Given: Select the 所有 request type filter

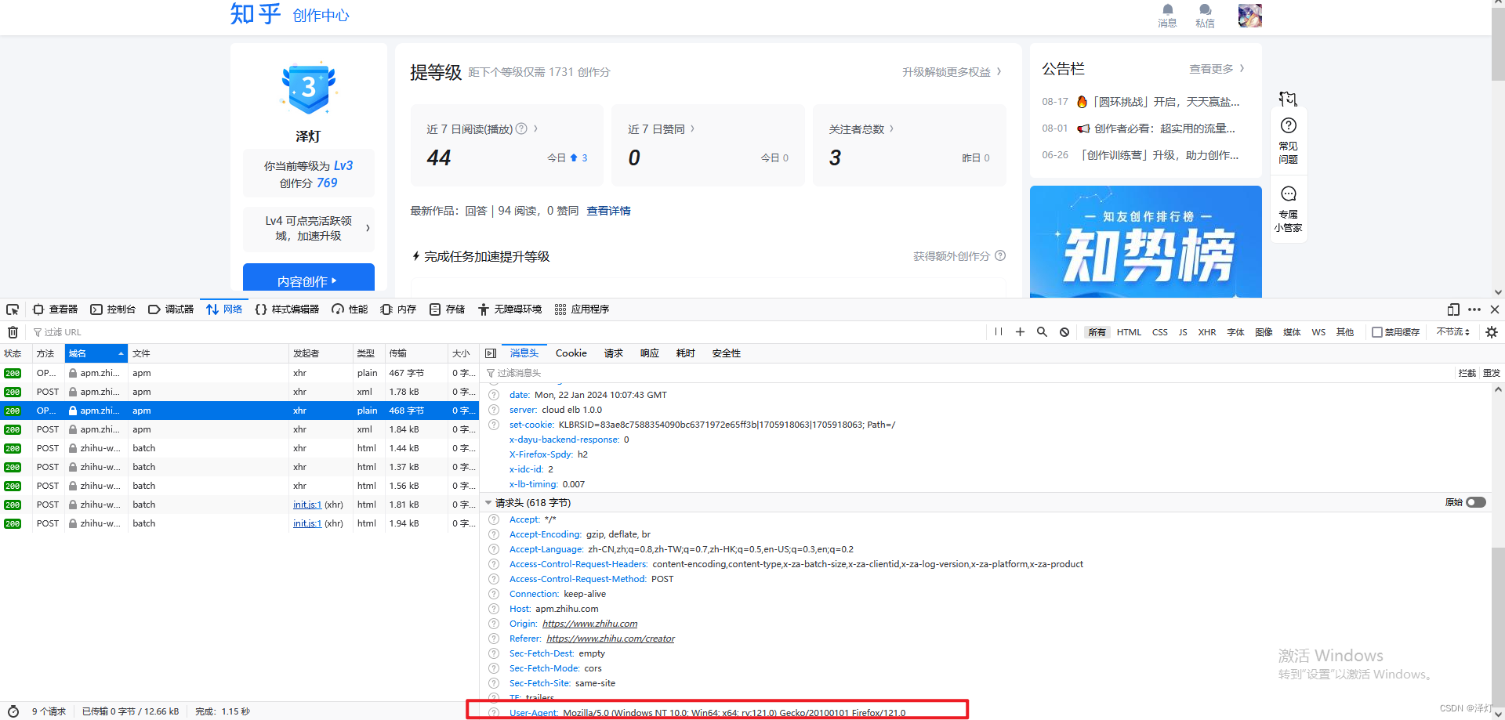Looking at the screenshot, I should [x=1097, y=332].
